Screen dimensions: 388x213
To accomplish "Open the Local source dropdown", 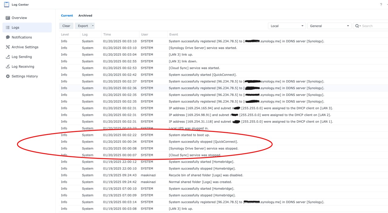I will click(x=287, y=26).
